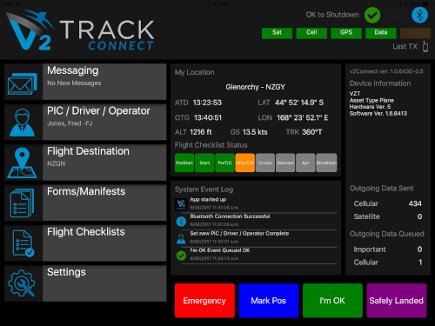Tap the OK to Shutdown label
This screenshot has height=326, width=435.
click(x=332, y=15)
